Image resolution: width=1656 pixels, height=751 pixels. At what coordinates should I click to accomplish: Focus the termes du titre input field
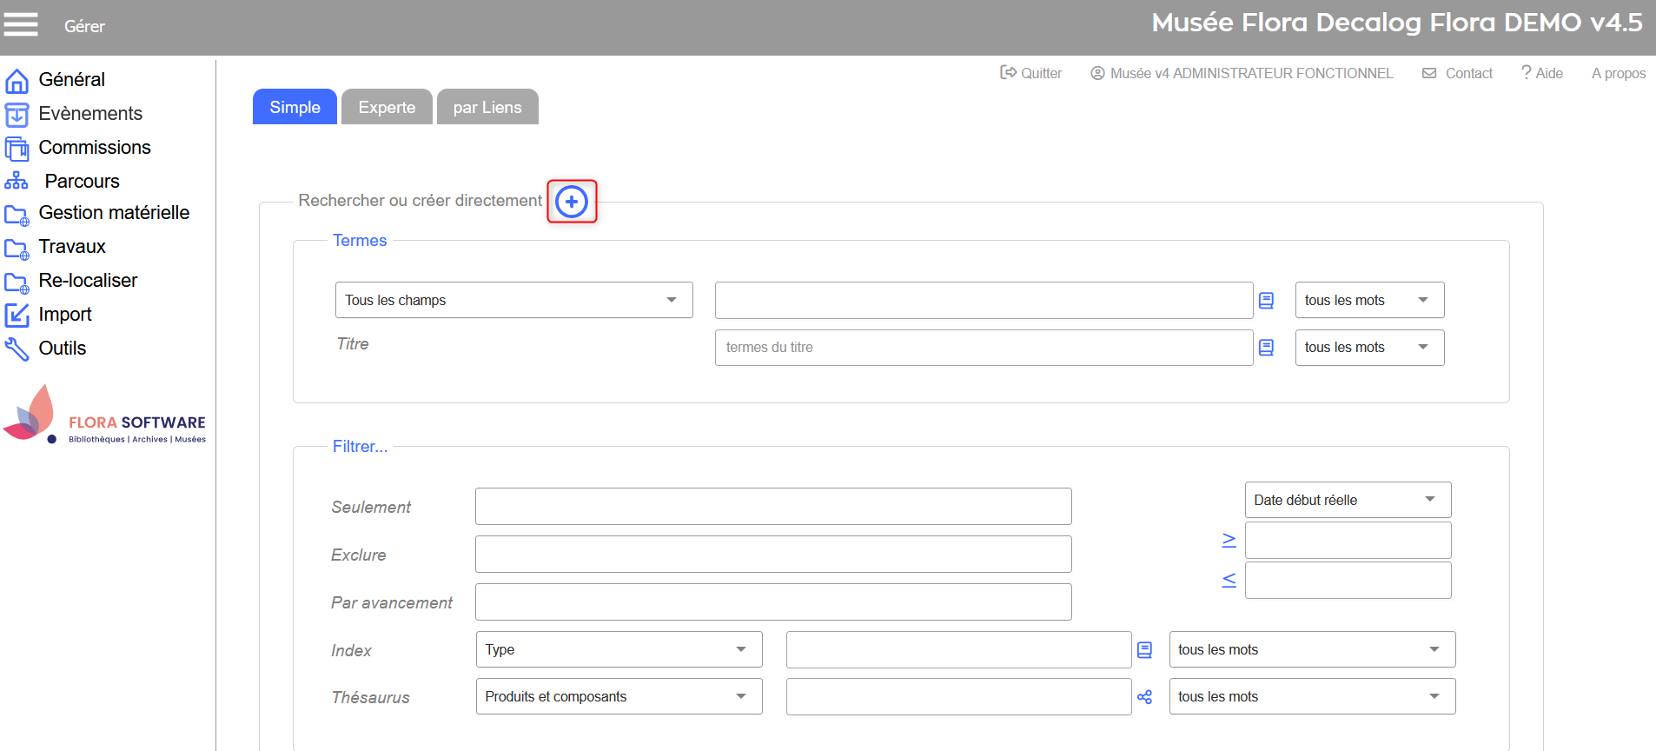[x=984, y=348]
